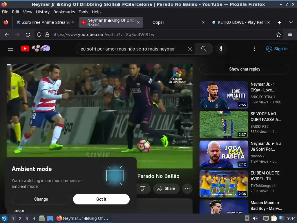The height and width of the screenshot is (223, 297).
Task: Clear the YouTube search query
Action: tap(190, 49)
